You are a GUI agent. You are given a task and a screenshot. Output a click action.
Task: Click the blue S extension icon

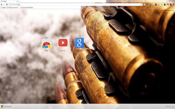point(162,4)
